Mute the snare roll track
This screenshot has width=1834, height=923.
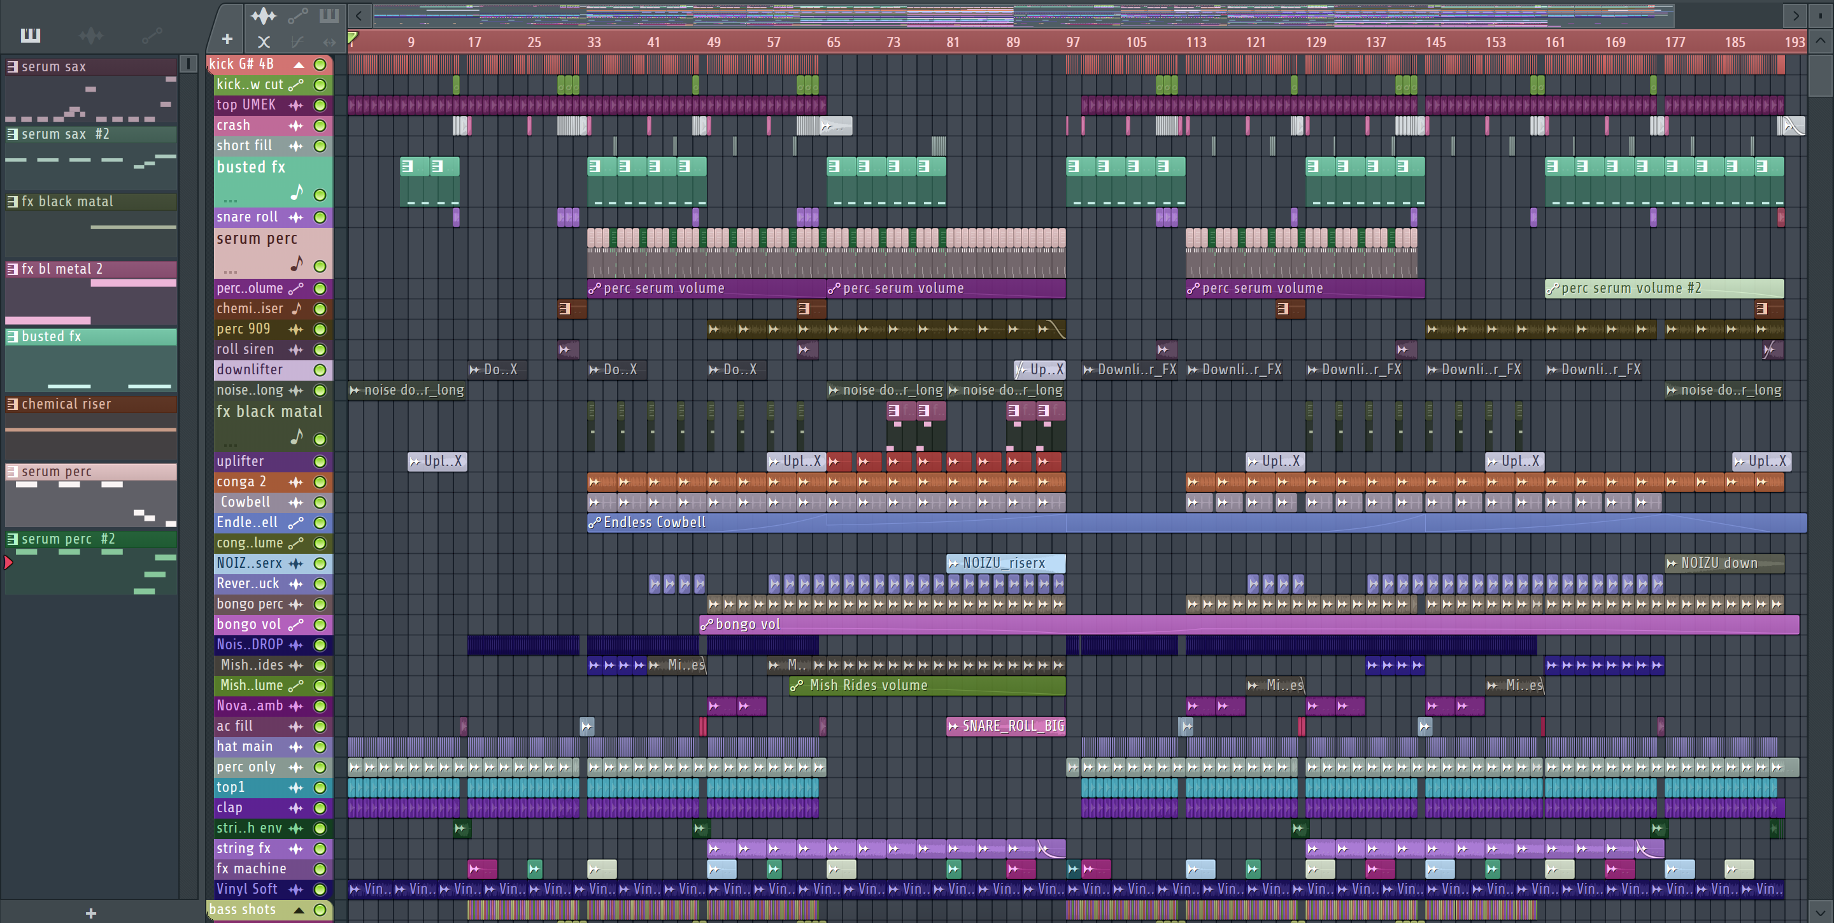(320, 217)
